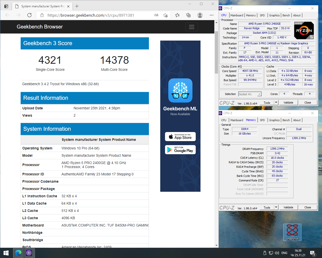Open Mainboard tab in upper CPU-Z window
The width and height of the screenshot is (322, 258).
[237, 15]
